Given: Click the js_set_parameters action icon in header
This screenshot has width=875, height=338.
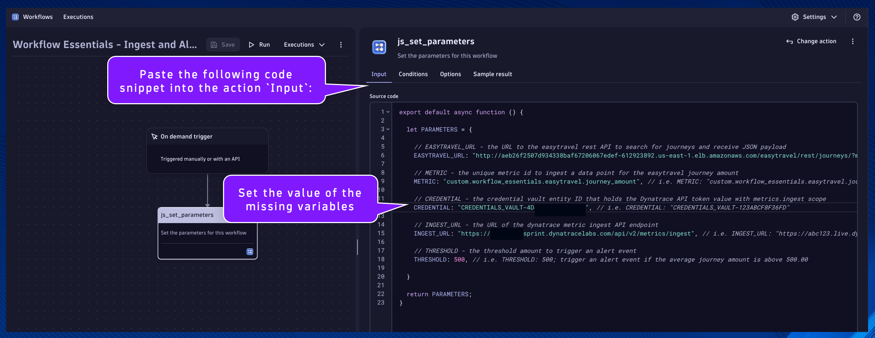Looking at the screenshot, I should 379,47.
